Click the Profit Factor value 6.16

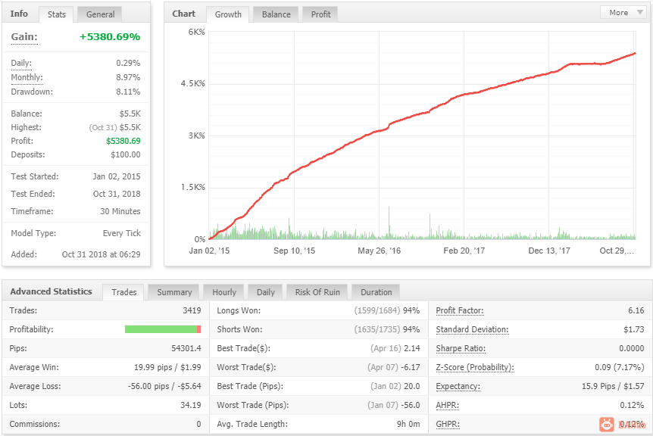(x=636, y=310)
